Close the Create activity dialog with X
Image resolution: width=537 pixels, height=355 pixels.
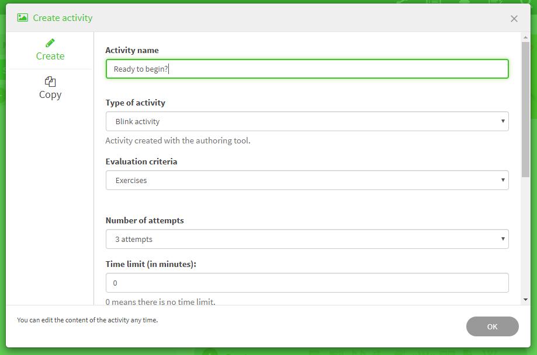coord(514,19)
